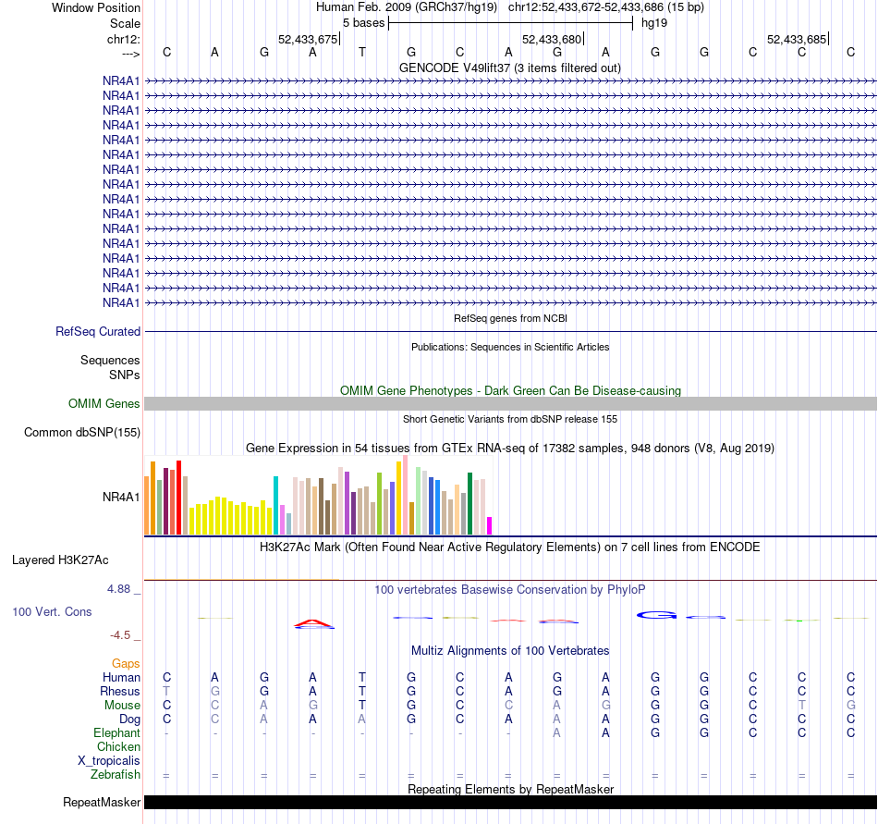Click the chr12:52,433,672-52,433,686 (15 bp) position text
Image resolution: width=878 pixels, height=824 pixels.
606,7
